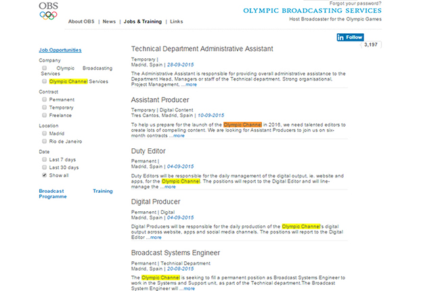Viewport: 423px width, 291px height.
Task: Enable the Permanent contract filter
Action: click(45, 99)
